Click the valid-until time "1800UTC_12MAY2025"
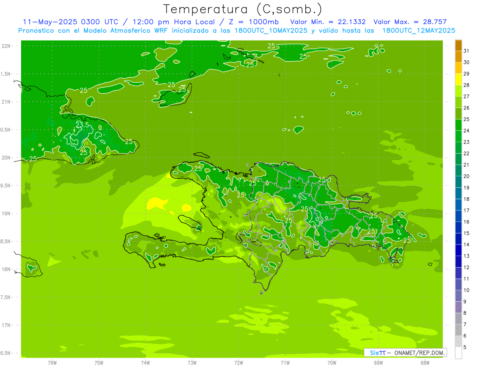Viewport: 477px width, 368px height. pos(419,30)
